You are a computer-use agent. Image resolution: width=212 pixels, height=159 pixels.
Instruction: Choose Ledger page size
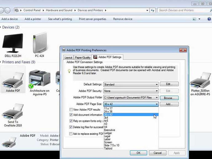(131, 133)
